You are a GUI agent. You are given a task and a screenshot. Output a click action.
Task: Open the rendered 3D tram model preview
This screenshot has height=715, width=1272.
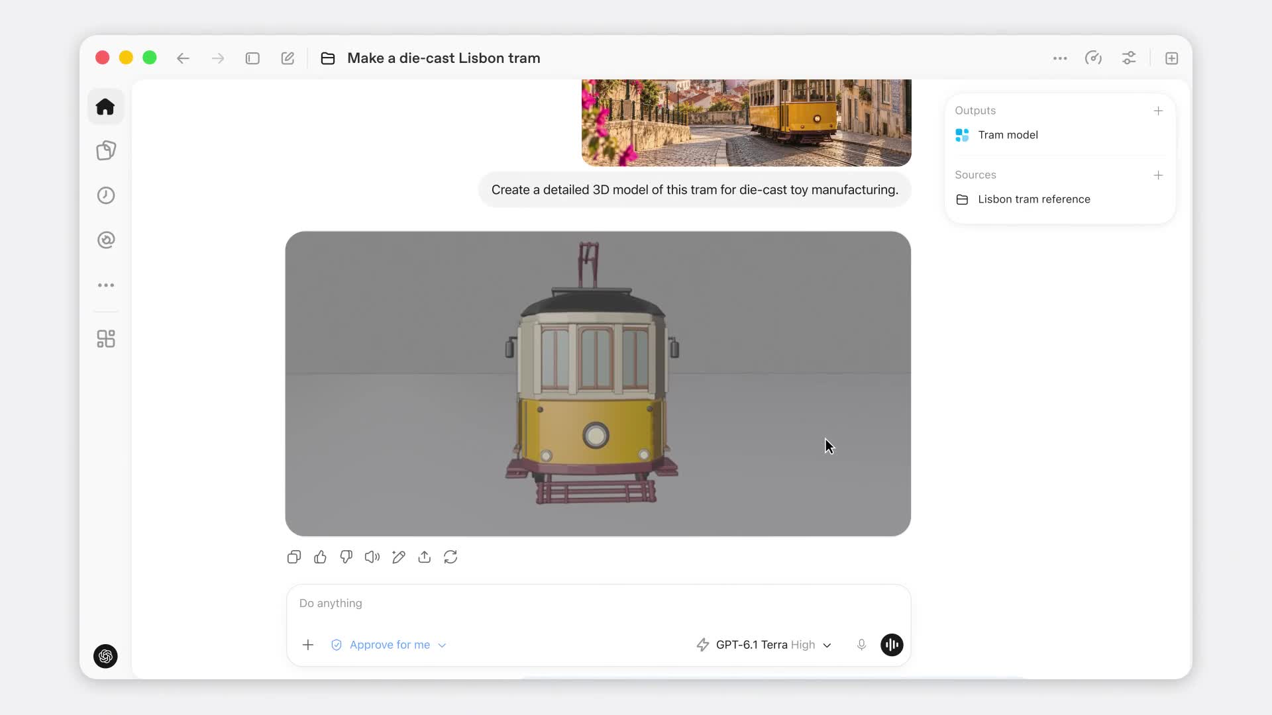click(598, 383)
